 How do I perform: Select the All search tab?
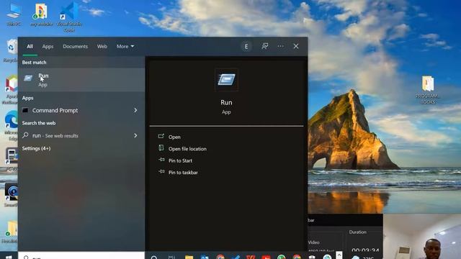(x=30, y=46)
